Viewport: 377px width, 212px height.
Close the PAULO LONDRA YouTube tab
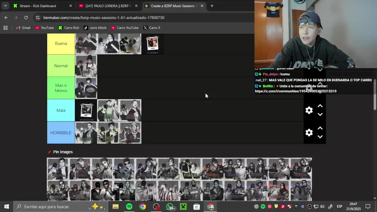pos(136,6)
